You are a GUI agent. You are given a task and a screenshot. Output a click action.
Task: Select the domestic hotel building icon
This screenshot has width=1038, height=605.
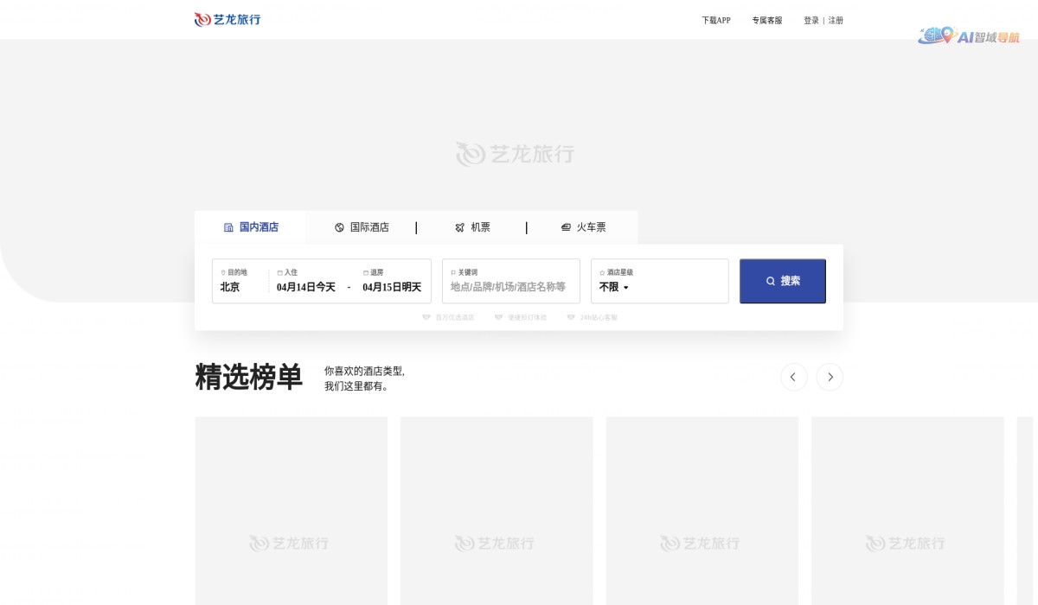pos(227,227)
